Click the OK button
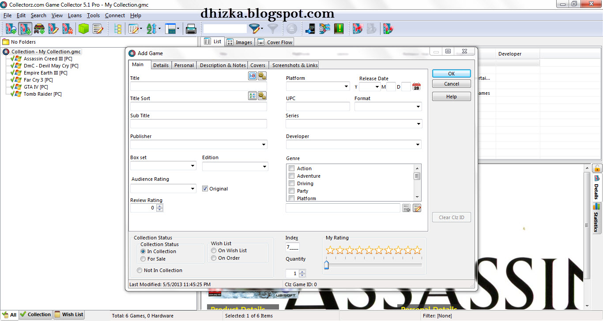The width and height of the screenshot is (603, 321). pyautogui.click(x=451, y=74)
